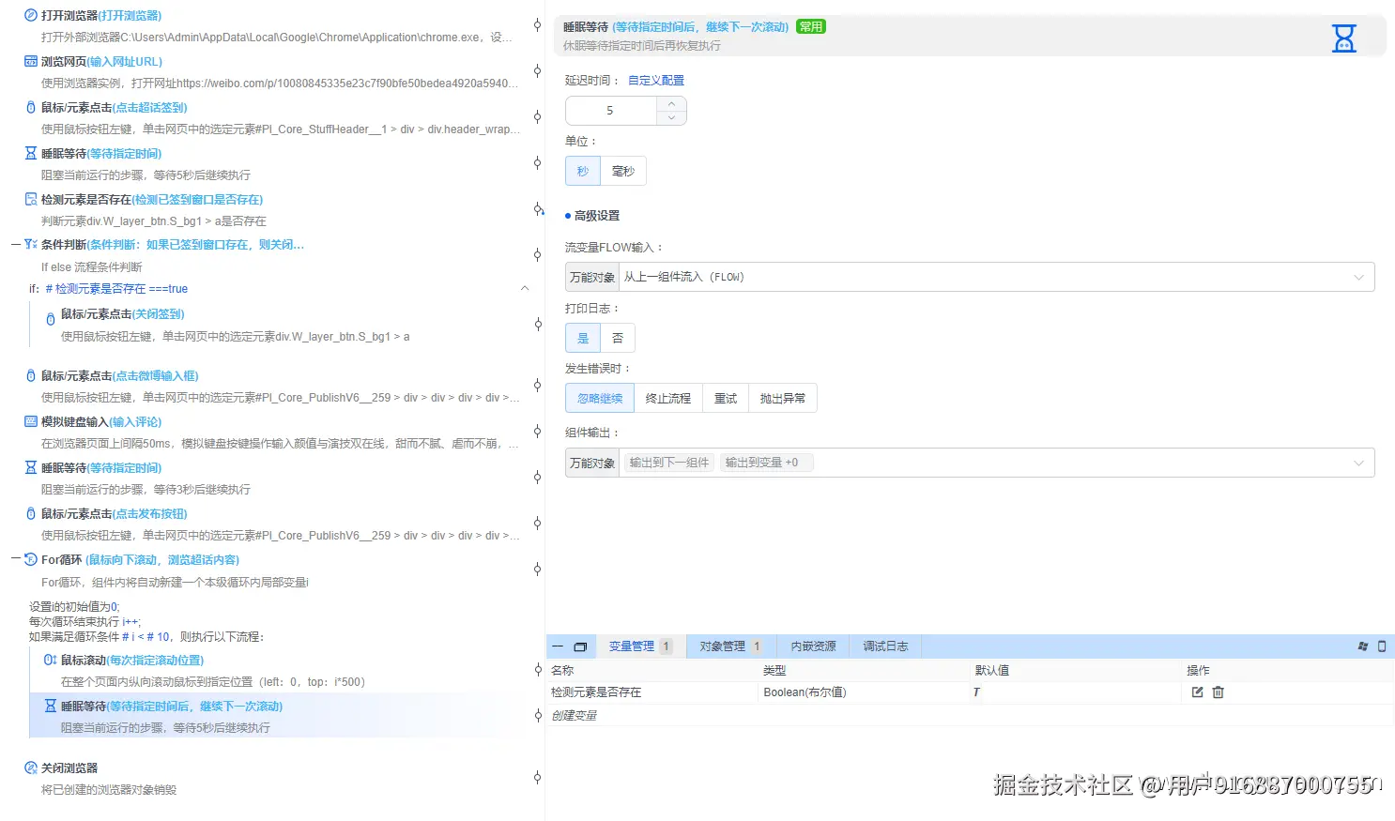
Task: Choose 重试 for error handling
Action: [x=726, y=399]
